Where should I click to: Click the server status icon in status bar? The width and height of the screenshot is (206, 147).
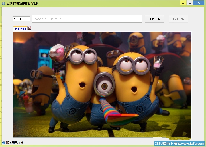pos(3,143)
